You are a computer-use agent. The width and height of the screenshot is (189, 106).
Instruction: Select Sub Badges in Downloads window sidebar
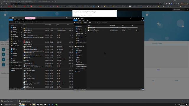(15, 43)
